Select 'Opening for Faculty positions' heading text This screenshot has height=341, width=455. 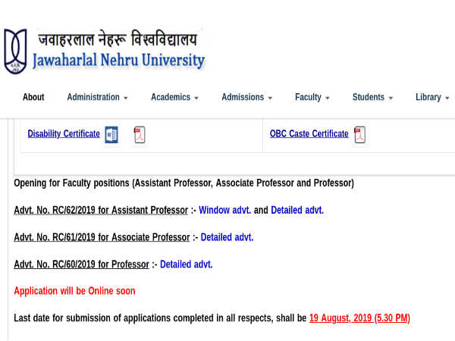[184, 183]
